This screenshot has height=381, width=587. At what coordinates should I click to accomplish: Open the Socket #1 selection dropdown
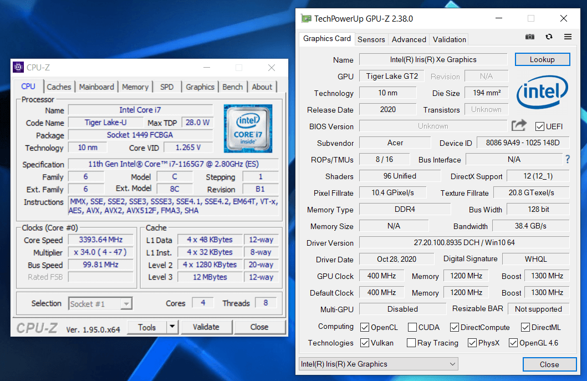click(x=127, y=303)
